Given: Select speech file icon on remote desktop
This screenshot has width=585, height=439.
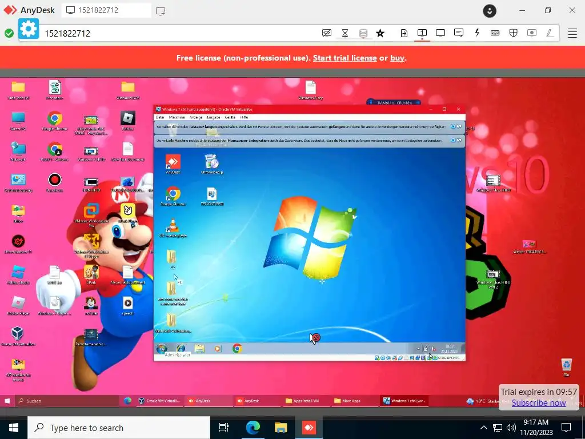Looking at the screenshot, I should coord(127,306).
